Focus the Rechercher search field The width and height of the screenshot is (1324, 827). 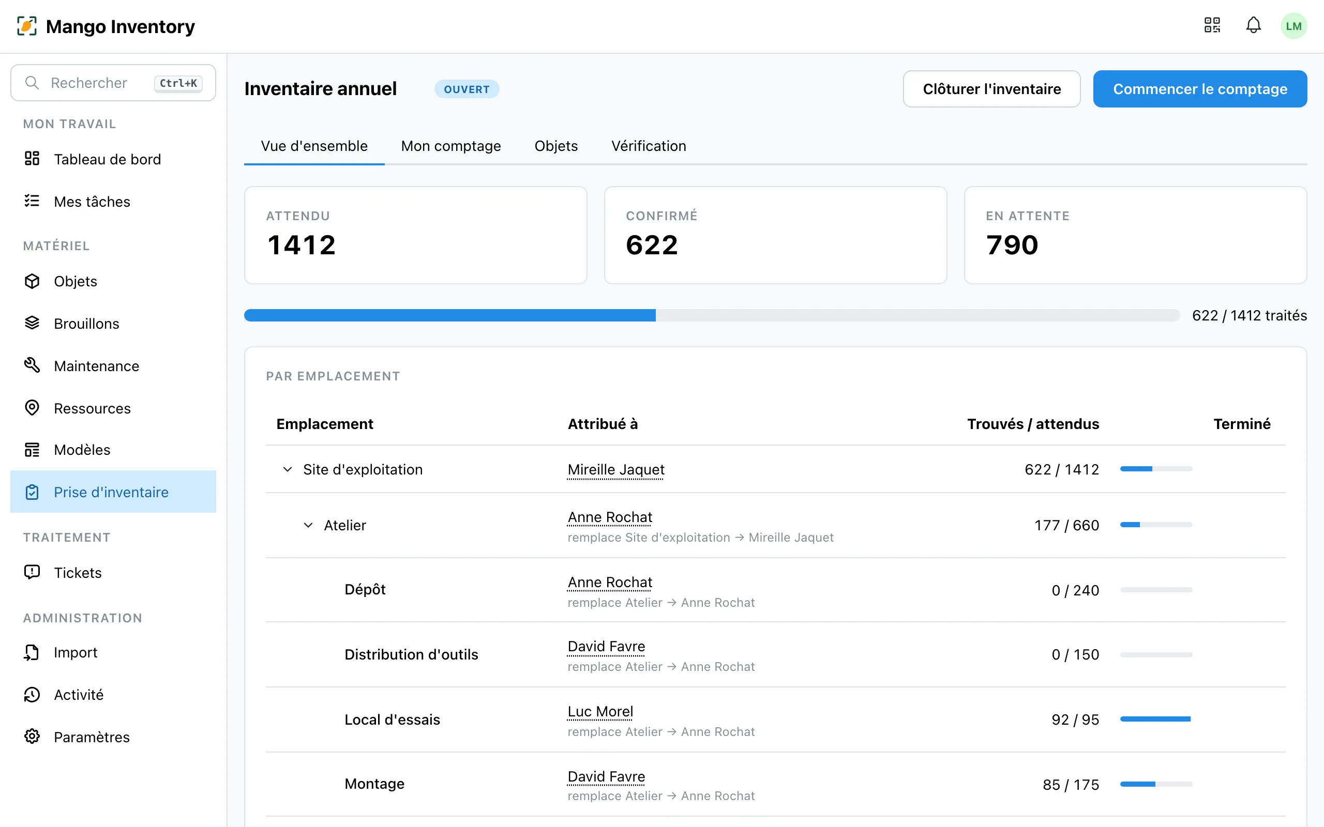point(113,83)
